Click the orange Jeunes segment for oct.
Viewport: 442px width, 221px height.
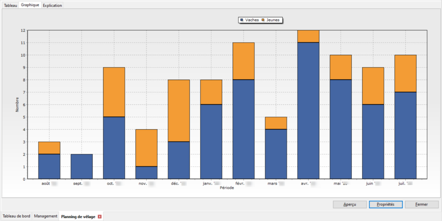114,92
